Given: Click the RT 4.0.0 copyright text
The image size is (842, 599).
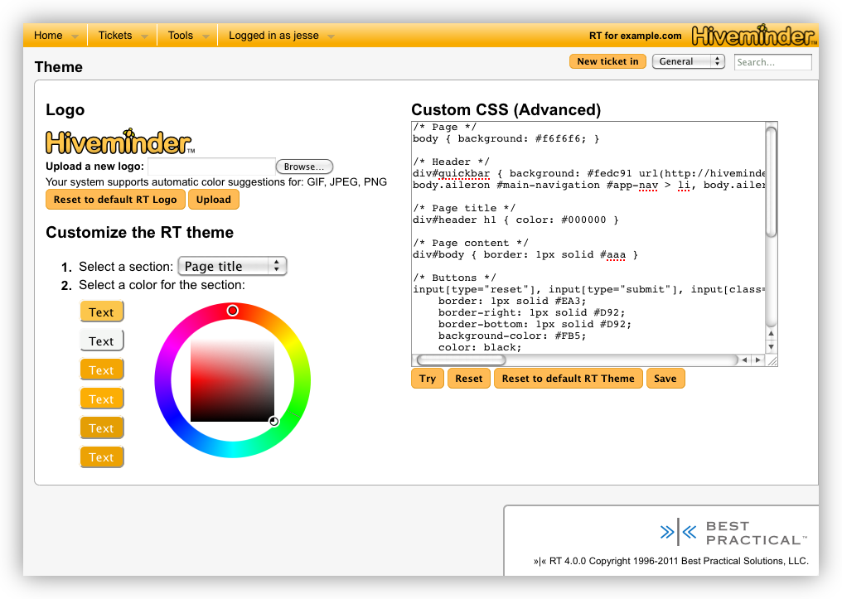Looking at the screenshot, I should click(x=670, y=561).
